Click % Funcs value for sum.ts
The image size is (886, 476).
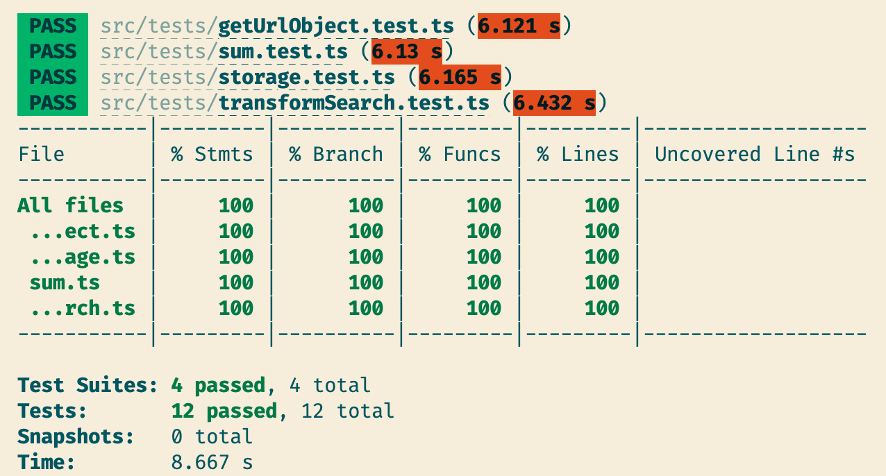click(x=484, y=282)
